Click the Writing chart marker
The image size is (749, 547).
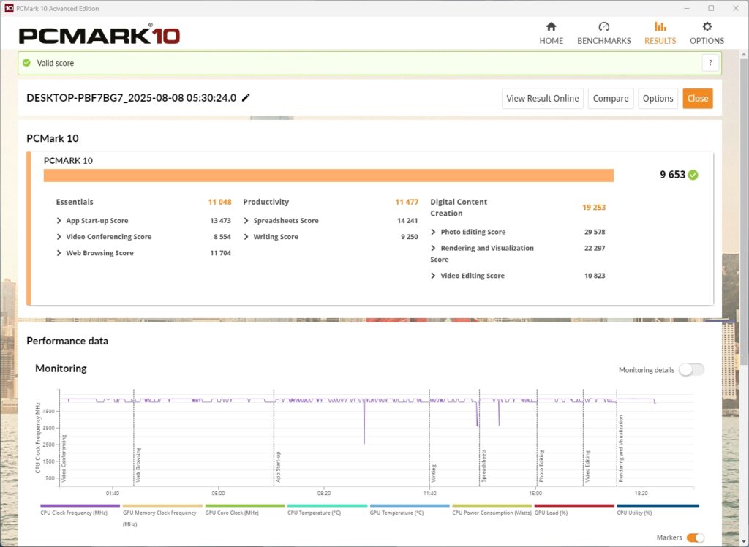pos(434,473)
